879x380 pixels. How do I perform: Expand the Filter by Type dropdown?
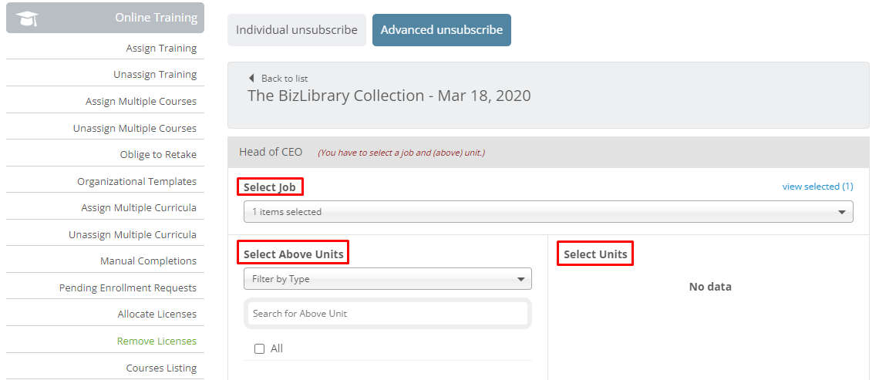387,278
